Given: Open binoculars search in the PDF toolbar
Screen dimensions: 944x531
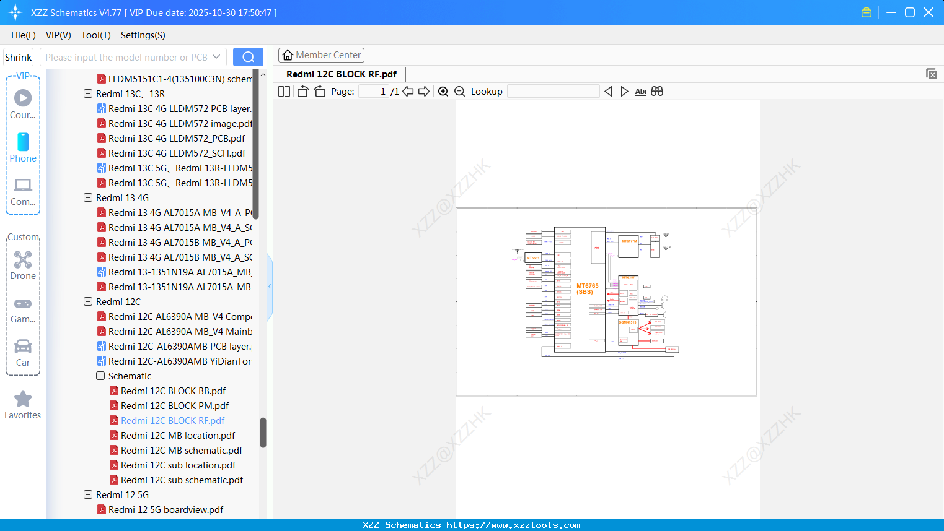Looking at the screenshot, I should pos(657,91).
